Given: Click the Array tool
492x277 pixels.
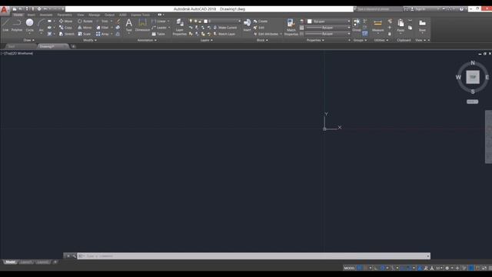Looking at the screenshot, I should pyautogui.click(x=102, y=34).
